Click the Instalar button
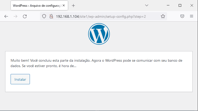 click(x=20, y=79)
